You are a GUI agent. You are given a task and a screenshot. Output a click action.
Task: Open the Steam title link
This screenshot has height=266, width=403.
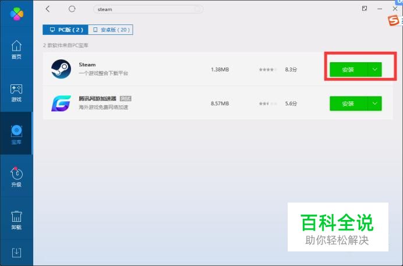tap(87, 65)
